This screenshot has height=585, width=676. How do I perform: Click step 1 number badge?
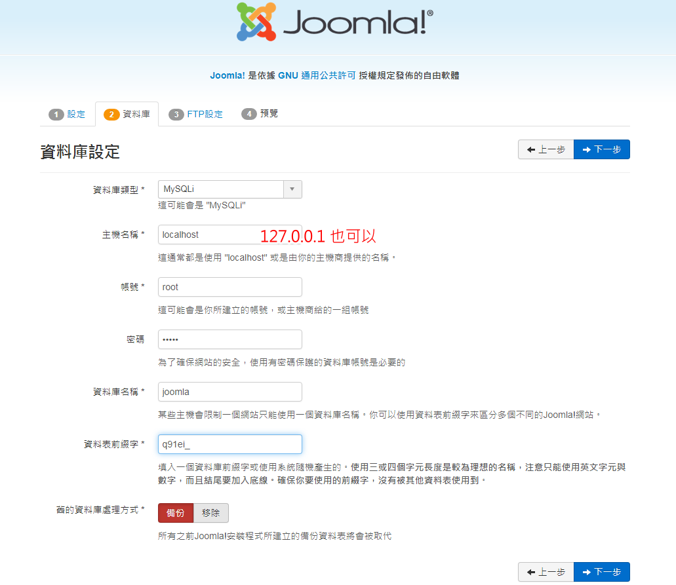tap(56, 115)
